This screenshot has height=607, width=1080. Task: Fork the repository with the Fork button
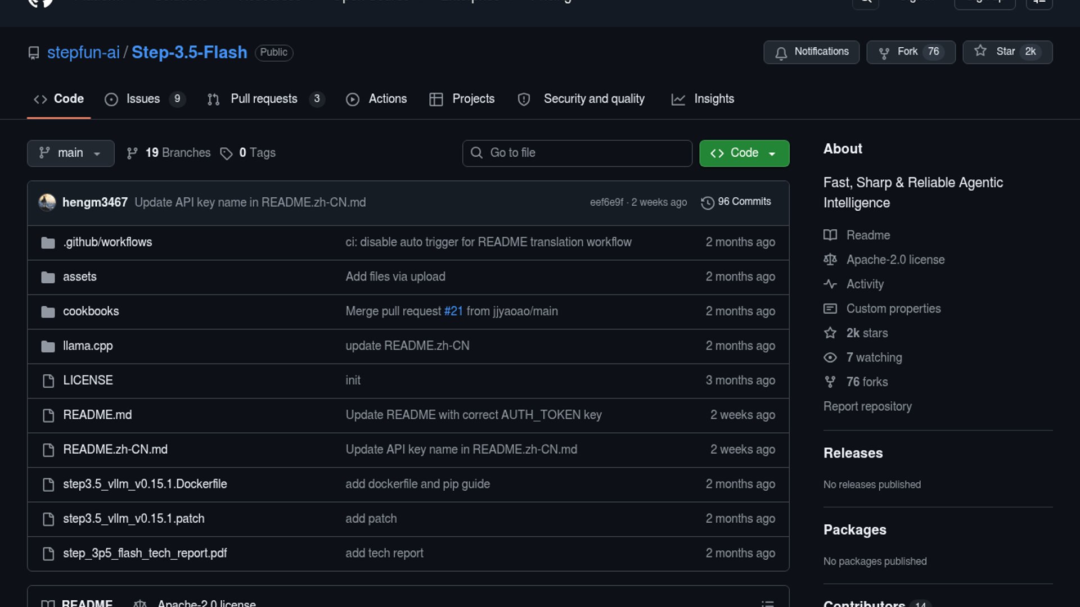tap(907, 52)
